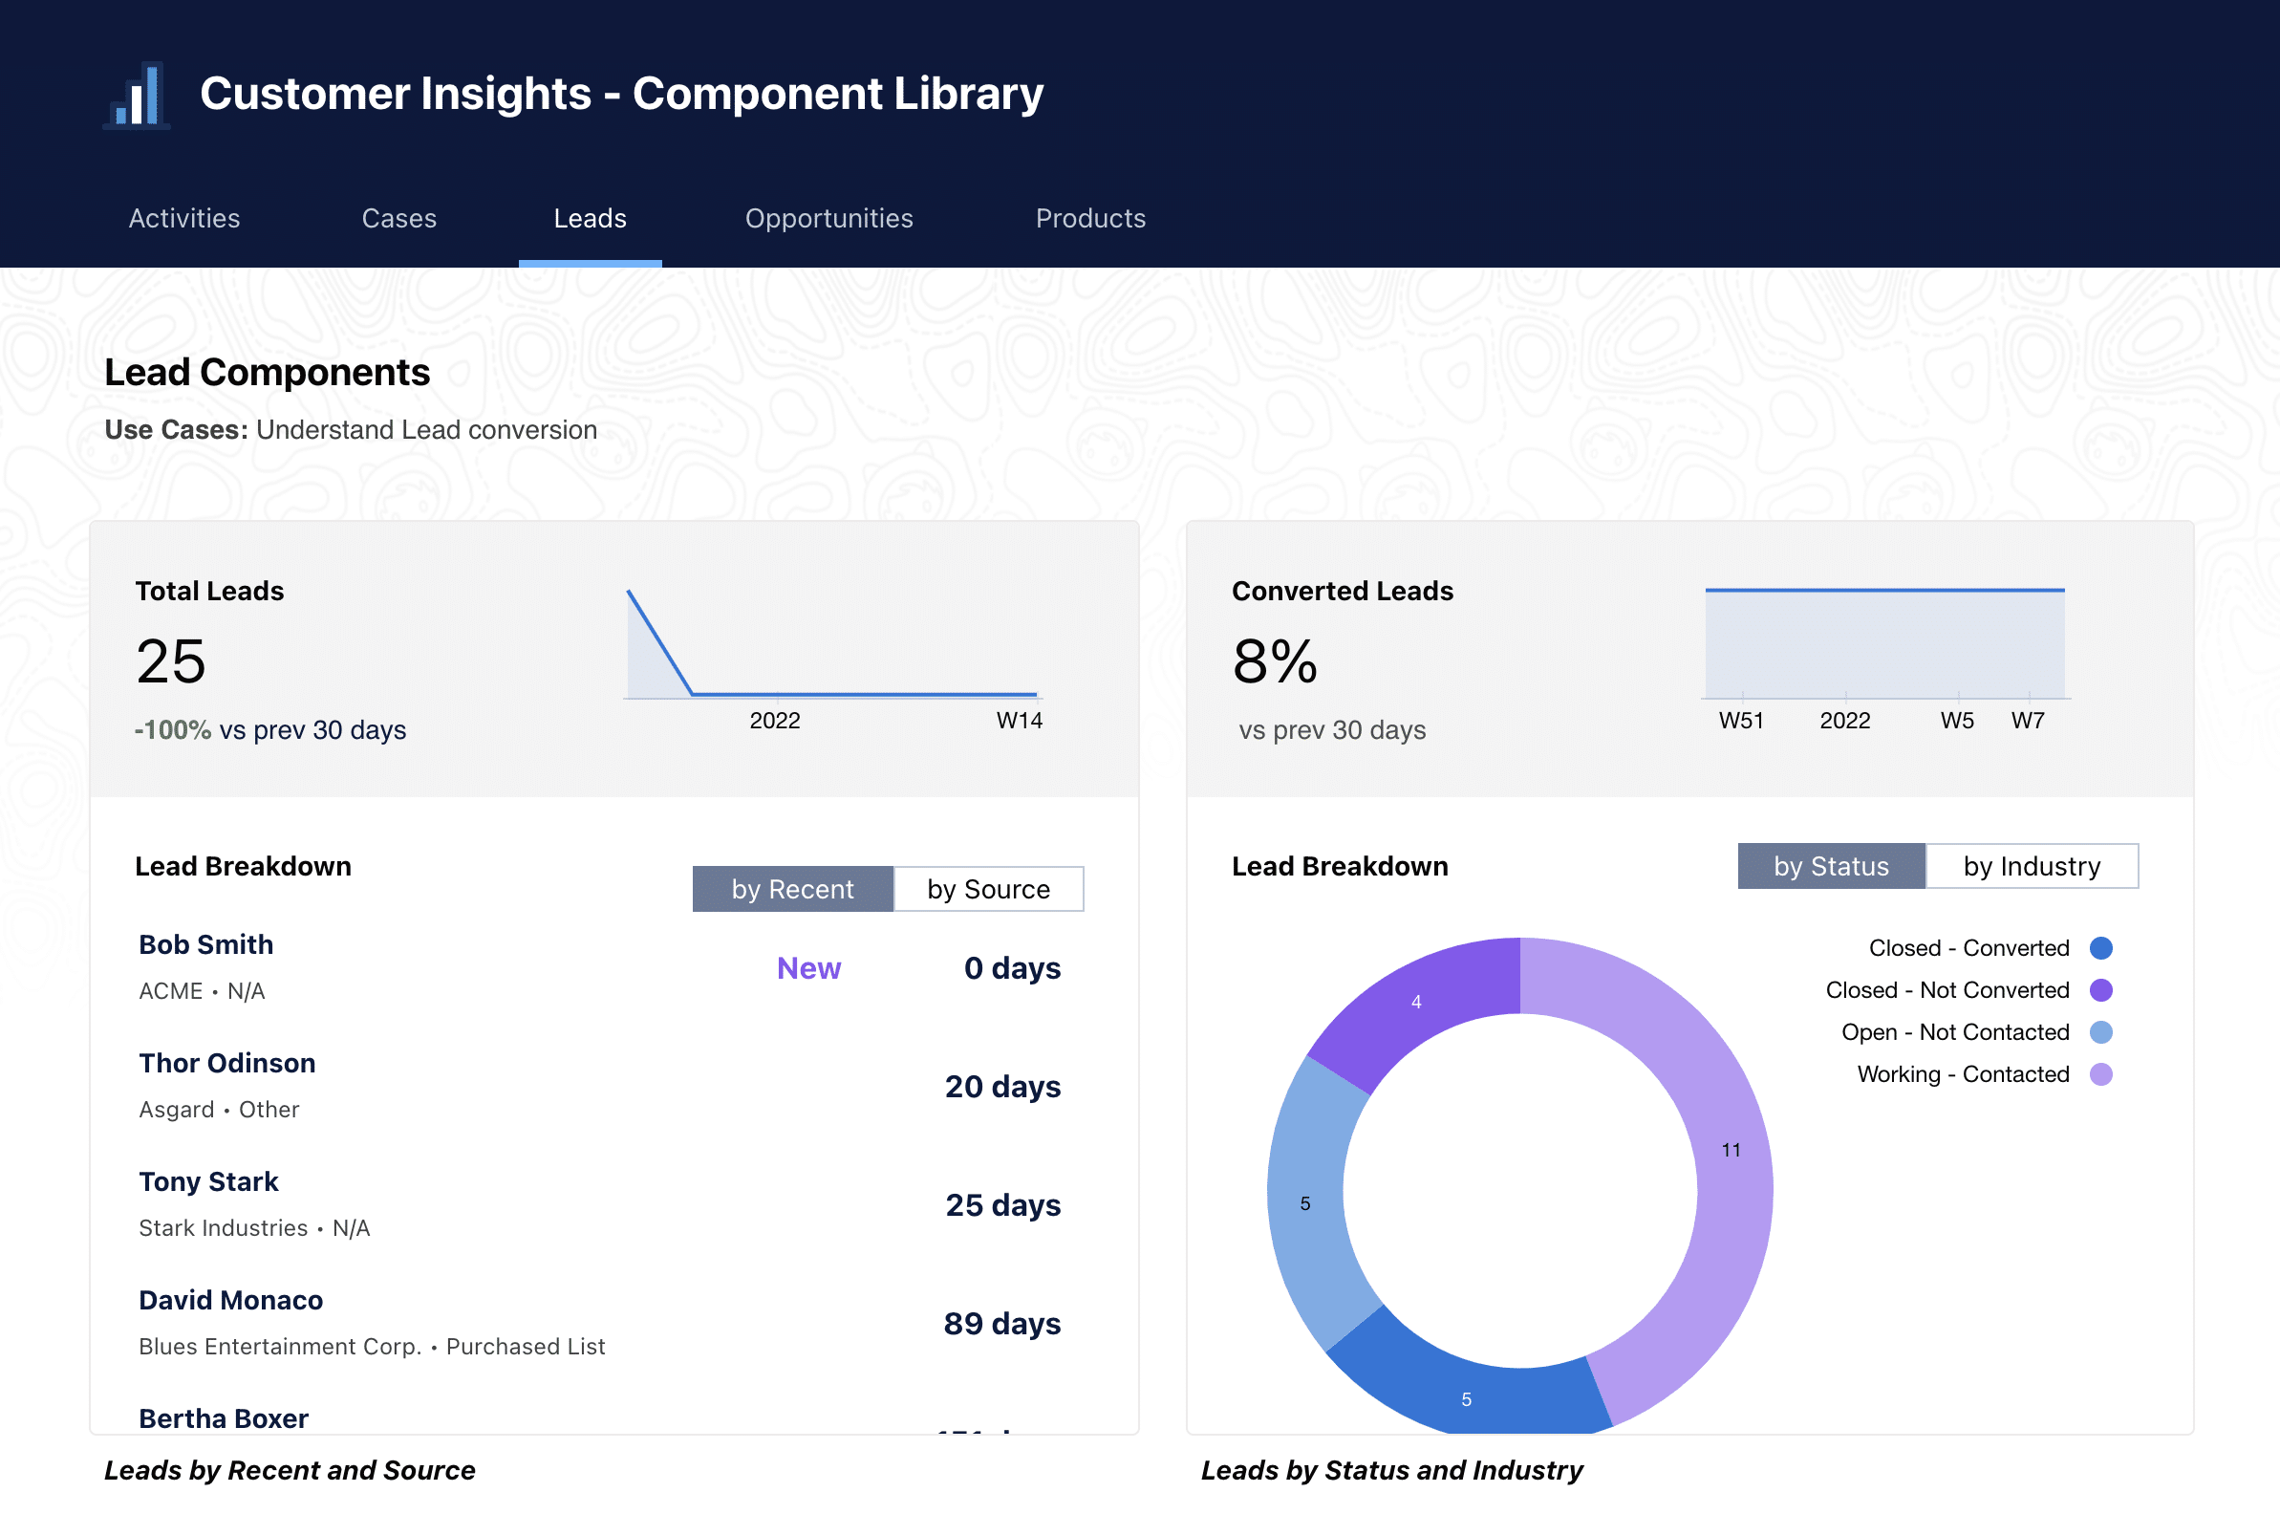
Task: Click the Open - Not Contacted legend label
Action: pos(1955,1032)
